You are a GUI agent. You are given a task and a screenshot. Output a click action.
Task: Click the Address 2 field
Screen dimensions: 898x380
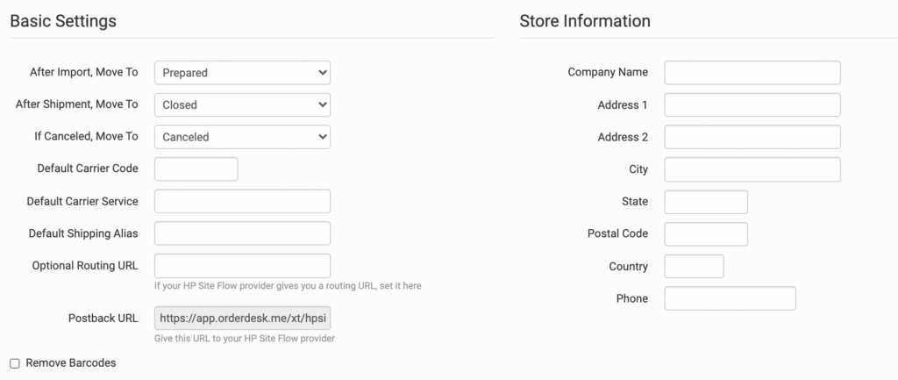point(752,137)
